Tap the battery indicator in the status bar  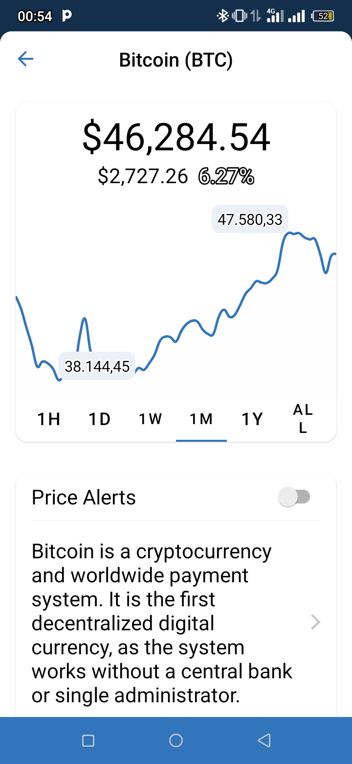pyautogui.click(x=323, y=16)
